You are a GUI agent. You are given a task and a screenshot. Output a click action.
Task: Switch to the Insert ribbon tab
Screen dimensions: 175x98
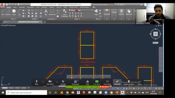point(15,7)
